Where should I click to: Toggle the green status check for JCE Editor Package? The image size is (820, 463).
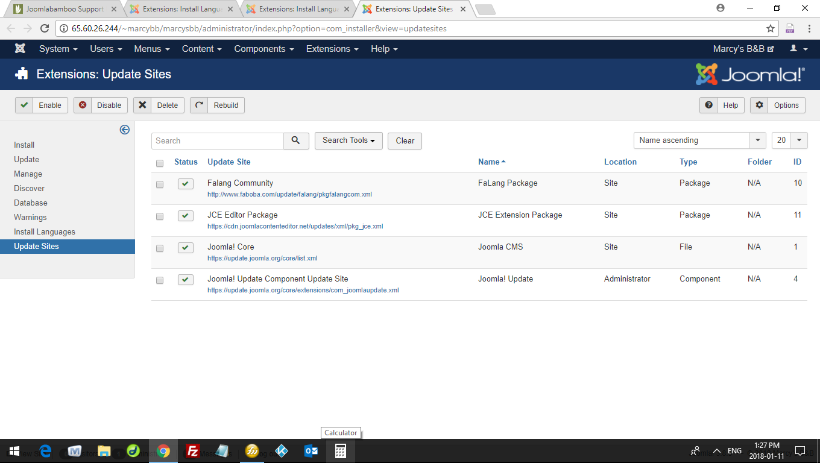pos(186,216)
